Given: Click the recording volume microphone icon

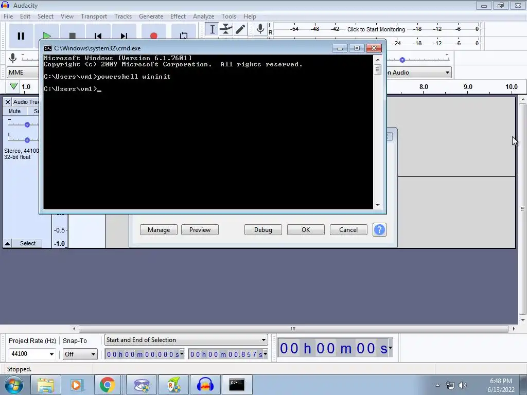Looking at the screenshot, I should pyautogui.click(x=13, y=58).
